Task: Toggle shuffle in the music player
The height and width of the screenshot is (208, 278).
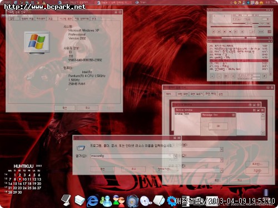Action: pyautogui.click(x=252, y=32)
